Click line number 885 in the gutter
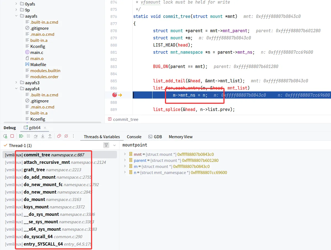Screen dimensions: 331x250 [x=113, y=81]
